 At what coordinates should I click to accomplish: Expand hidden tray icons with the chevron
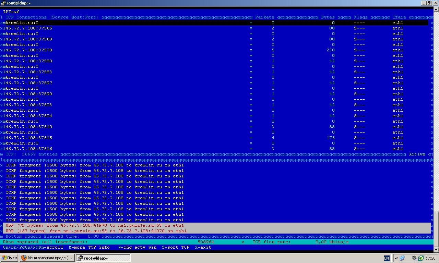(x=396, y=258)
